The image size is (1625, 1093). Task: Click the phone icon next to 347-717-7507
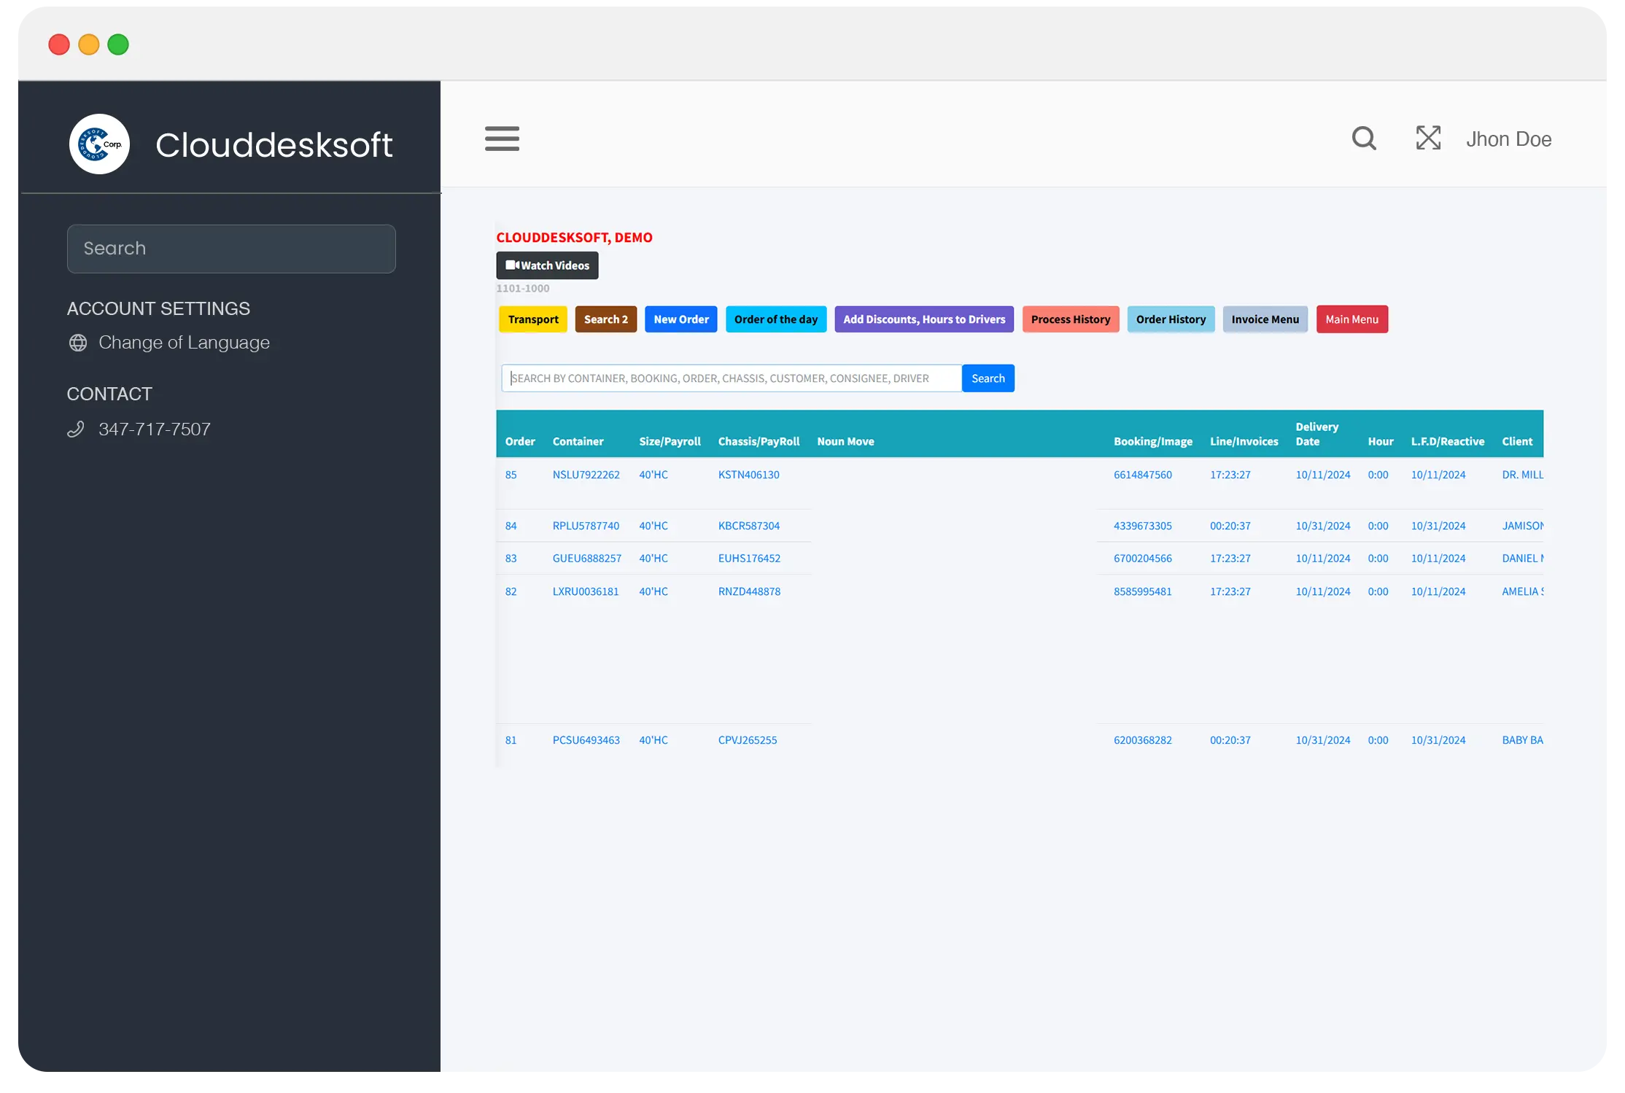tap(76, 429)
